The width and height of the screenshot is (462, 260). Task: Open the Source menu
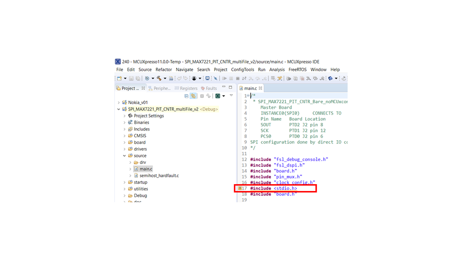tap(145, 69)
